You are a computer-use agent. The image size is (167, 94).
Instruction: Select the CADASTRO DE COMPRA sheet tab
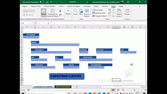point(43,87)
